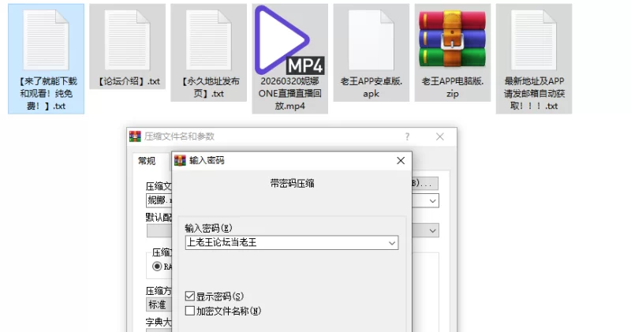Click the browse button beside archive name
The image size is (631, 332).
pos(424,182)
